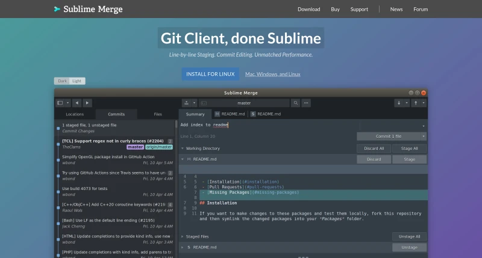Collapse the unstaged README.md diff
Image resolution: width=482 pixels, height=258 pixels.
click(183, 159)
